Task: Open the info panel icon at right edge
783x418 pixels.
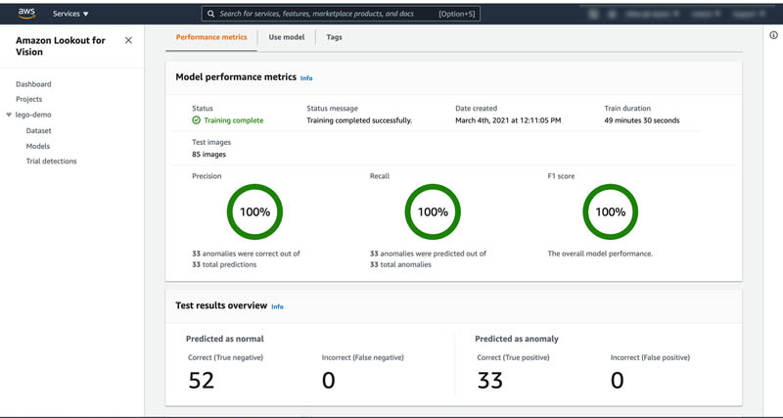Action: point(773,35)
